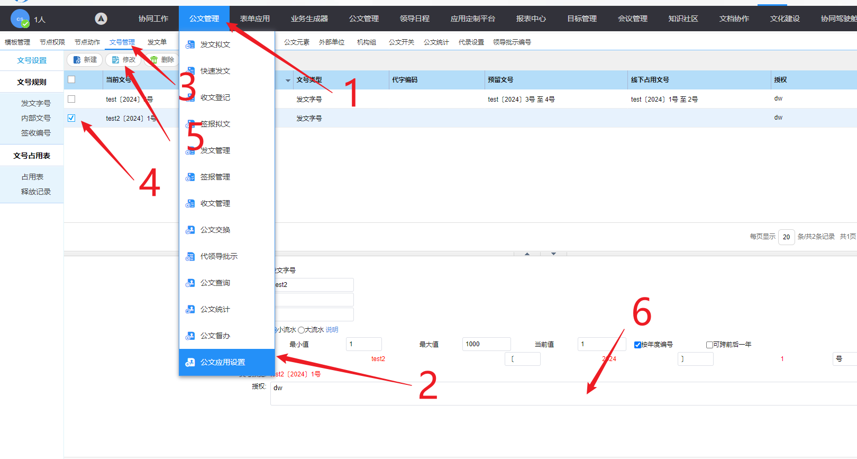This screenshot has height=459, width=857.
Task: Open 表单应用 in the top navigation
Action: click(x=255, y=19)
